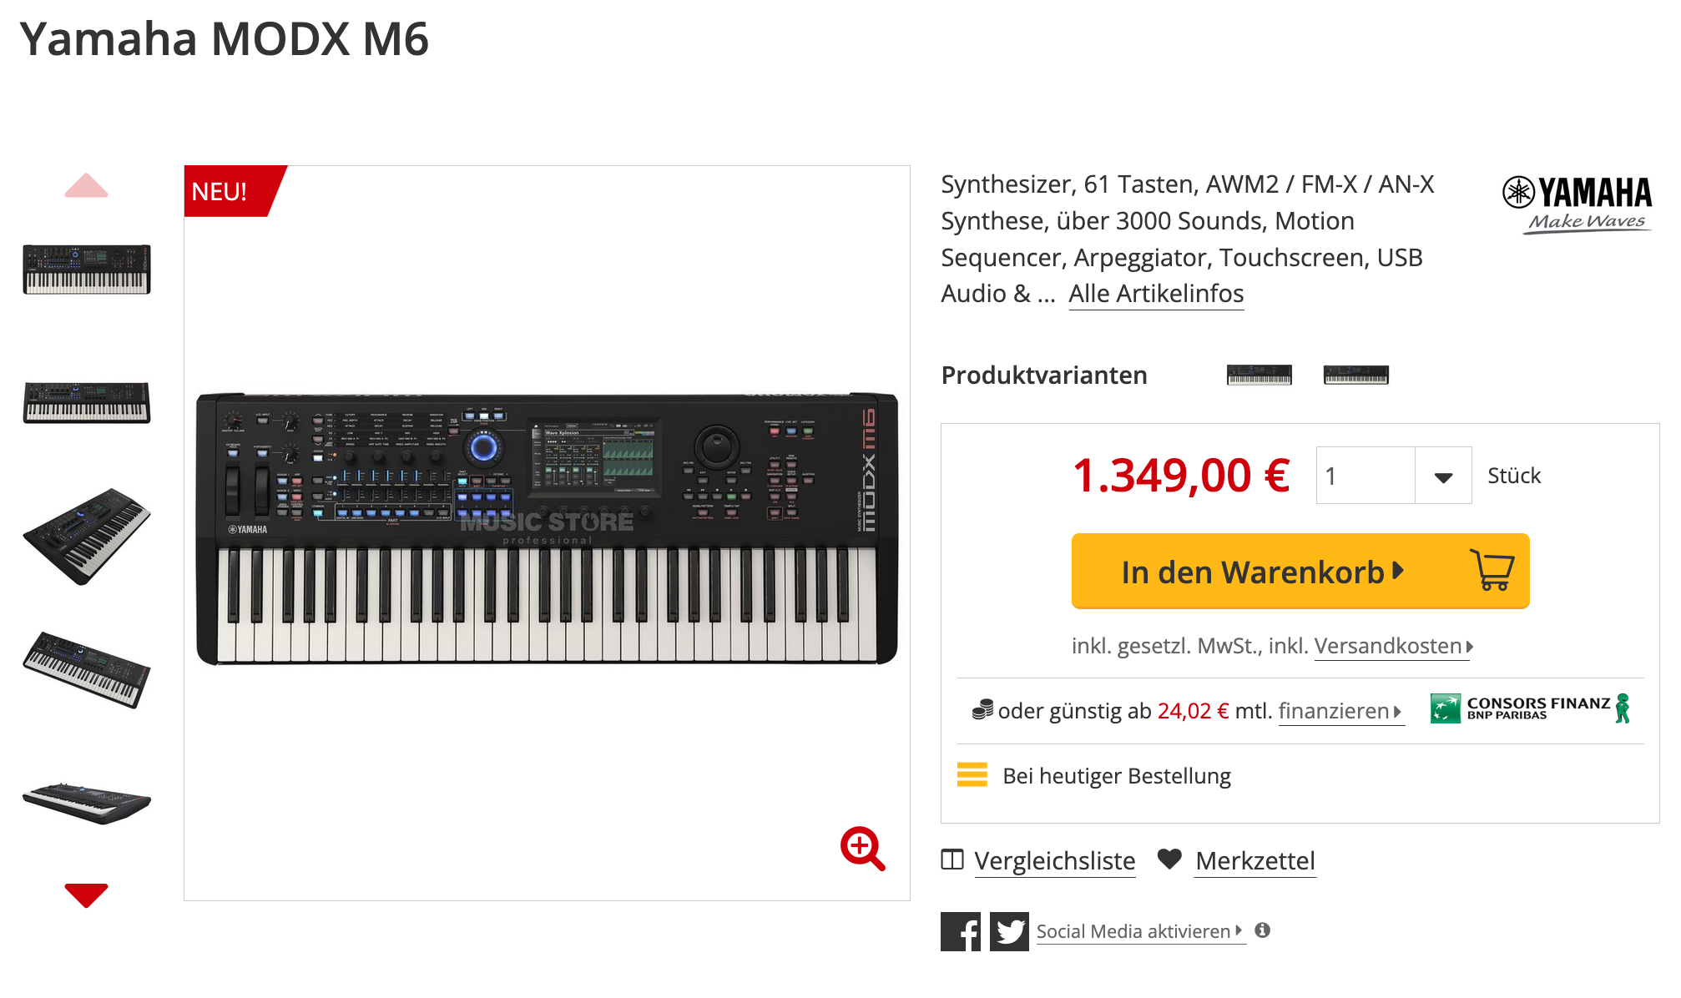Viewport: 1681px width, 998px height.
Task: Click the Consors Finanz logo
Action: (x=1529, y=708)
